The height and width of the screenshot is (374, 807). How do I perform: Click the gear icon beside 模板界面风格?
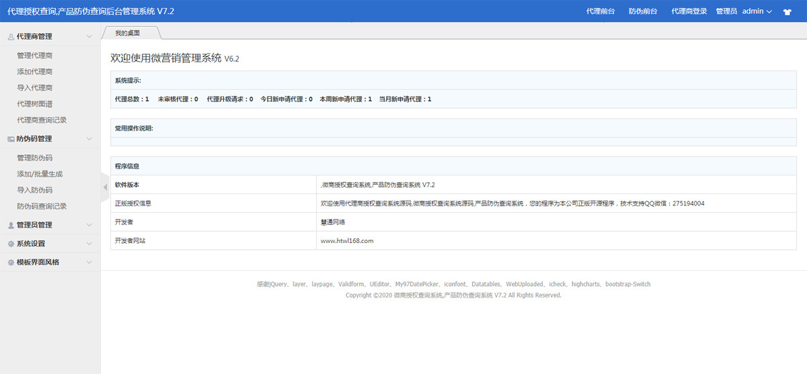[11, 263]
